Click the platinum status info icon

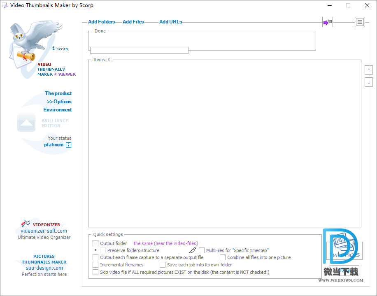68,145
